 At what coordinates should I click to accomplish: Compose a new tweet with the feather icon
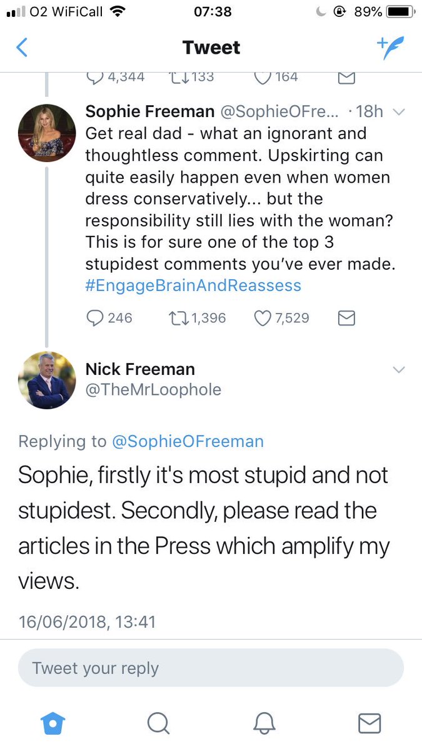[x=390, y=48]
